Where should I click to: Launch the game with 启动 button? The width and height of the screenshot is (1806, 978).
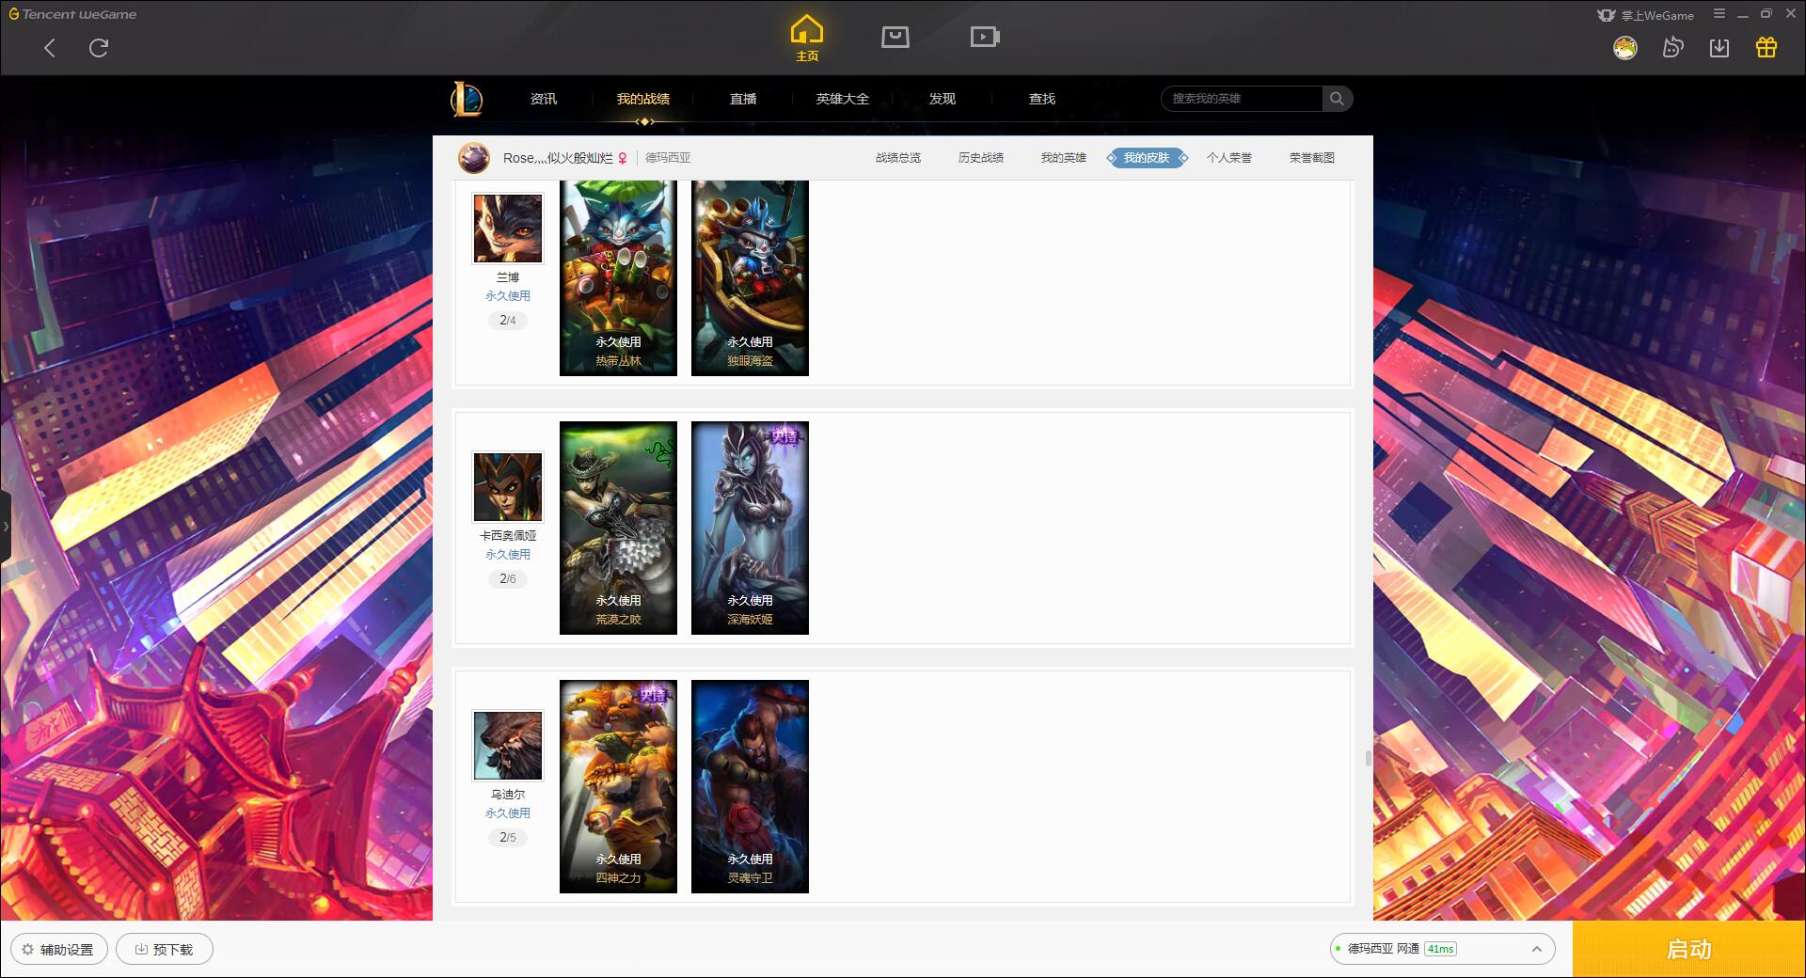coord(1688,949)
